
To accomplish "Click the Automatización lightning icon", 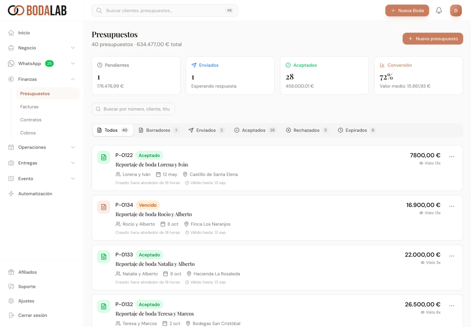I will pos(11,194).
